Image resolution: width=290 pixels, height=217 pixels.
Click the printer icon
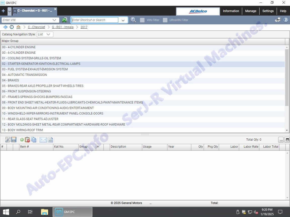click(x=278, y=20)
